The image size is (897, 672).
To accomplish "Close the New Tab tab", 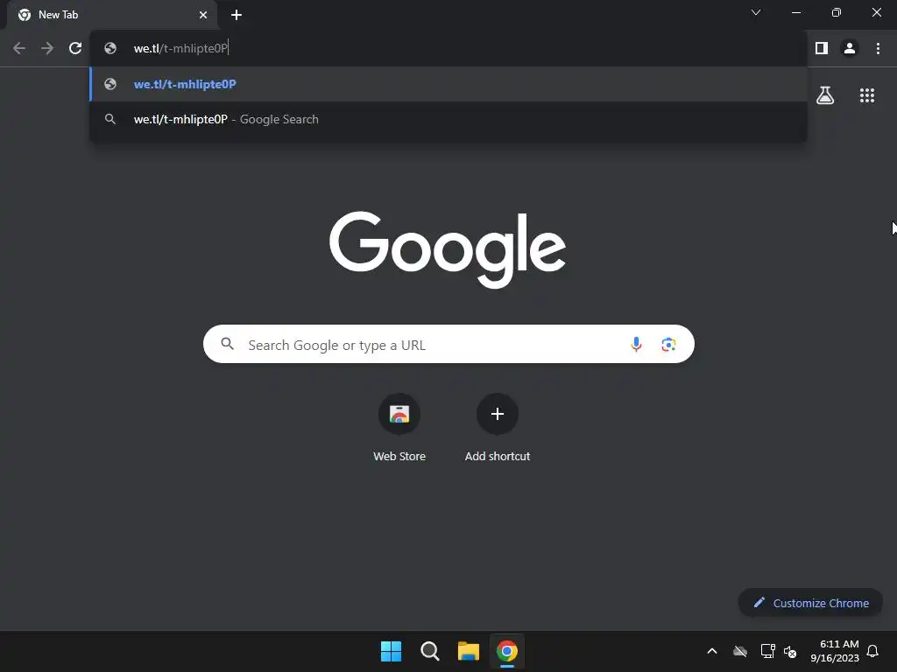I will (x=203, y=15).
